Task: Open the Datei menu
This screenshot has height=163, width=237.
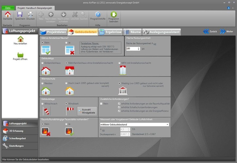Action: pos(8,7)
